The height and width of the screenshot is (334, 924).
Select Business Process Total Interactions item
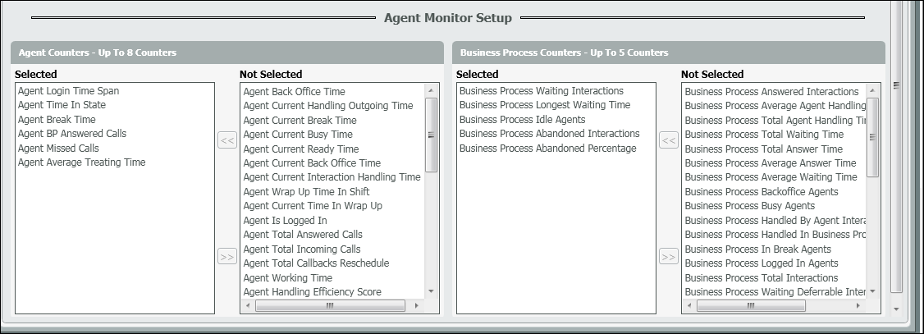click(x=759, y=278)
